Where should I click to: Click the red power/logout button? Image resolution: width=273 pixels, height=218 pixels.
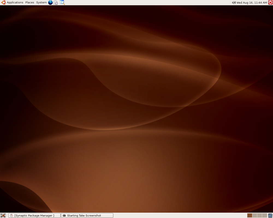coord(270,2)
